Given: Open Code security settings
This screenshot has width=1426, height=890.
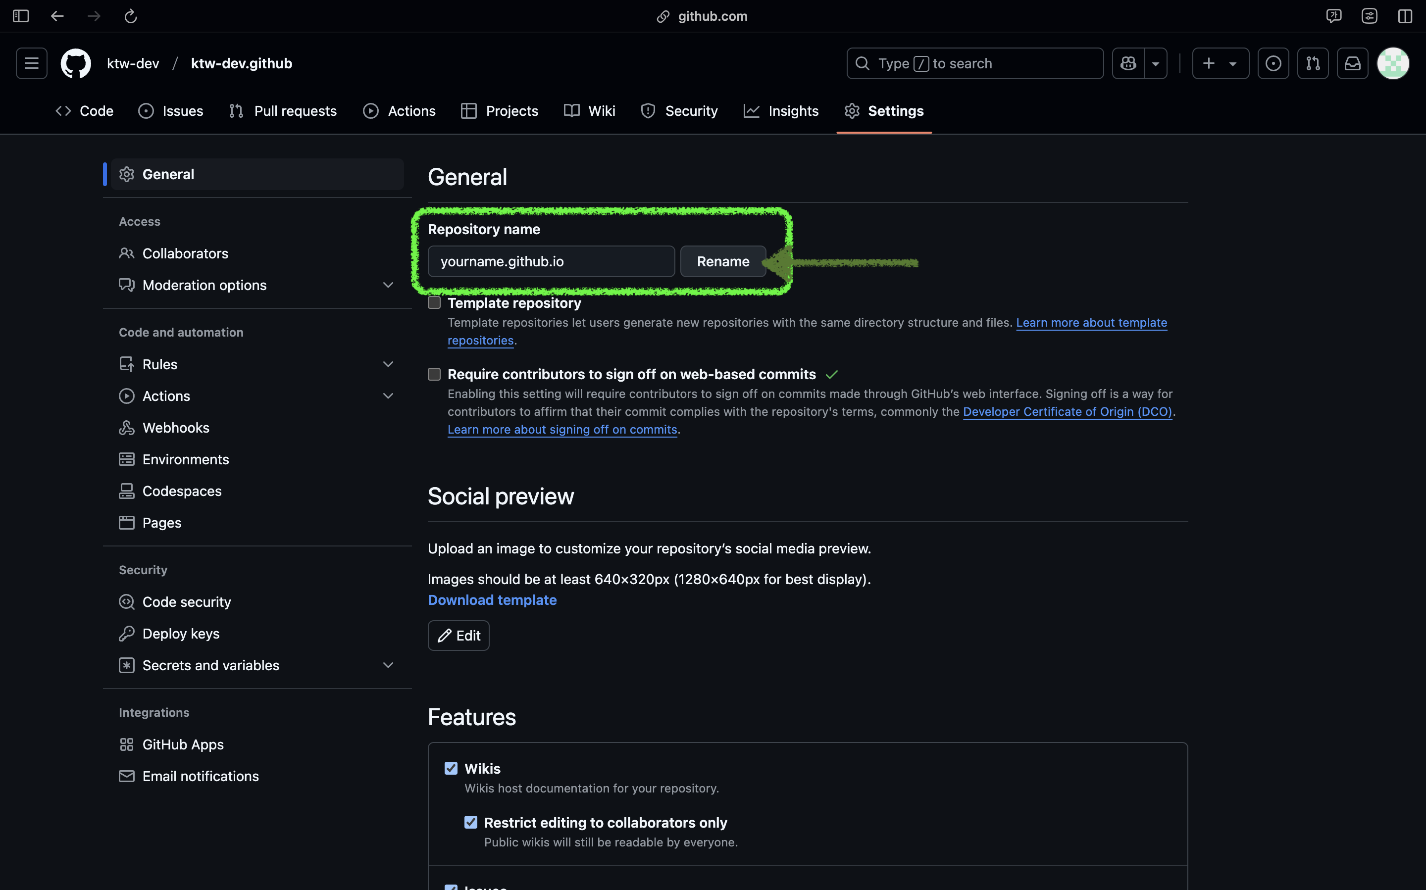Looking at the screenshot, I should click(x=257, y=602).
